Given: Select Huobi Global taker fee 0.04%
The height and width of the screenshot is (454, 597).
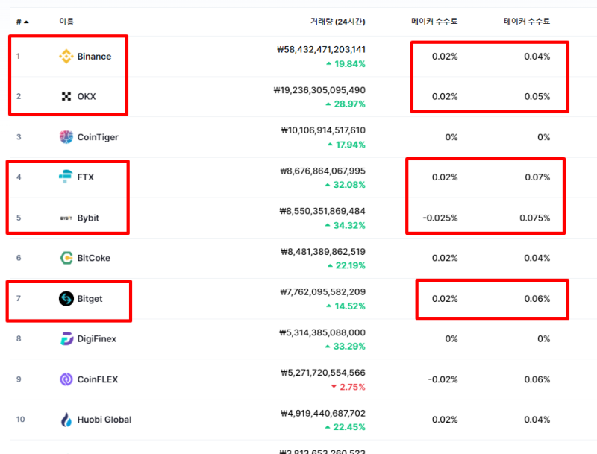Looking at the screenshot, I should pos(537,420).
